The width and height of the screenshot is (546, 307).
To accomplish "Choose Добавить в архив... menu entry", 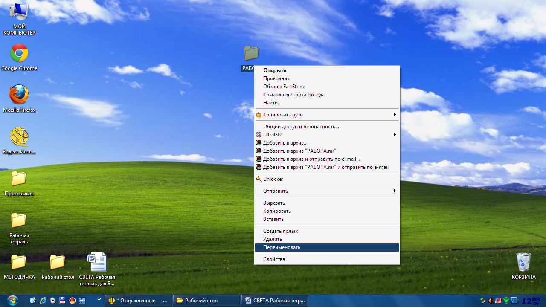I will click(x=327, y=143).
